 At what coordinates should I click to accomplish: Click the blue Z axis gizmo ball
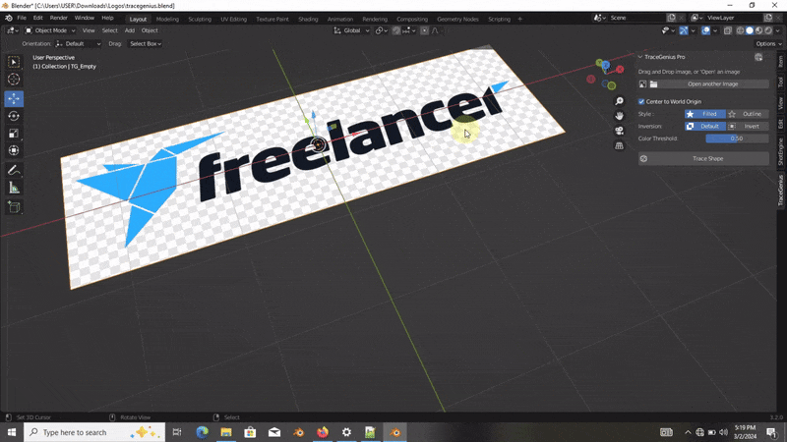coord(606,65)
